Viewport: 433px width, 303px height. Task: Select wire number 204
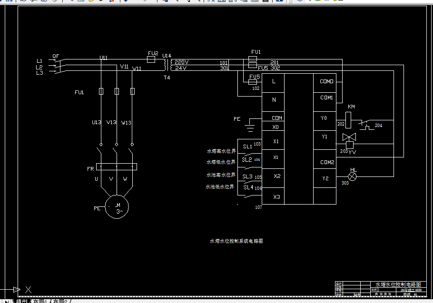click(378, 125)
